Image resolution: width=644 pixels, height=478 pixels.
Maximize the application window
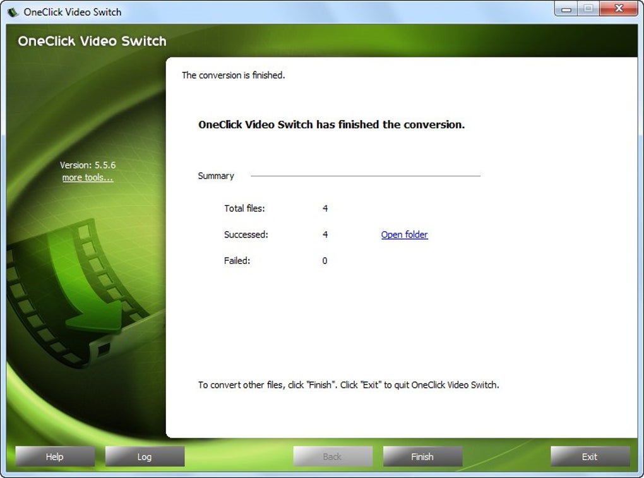(x=590, y=9)
